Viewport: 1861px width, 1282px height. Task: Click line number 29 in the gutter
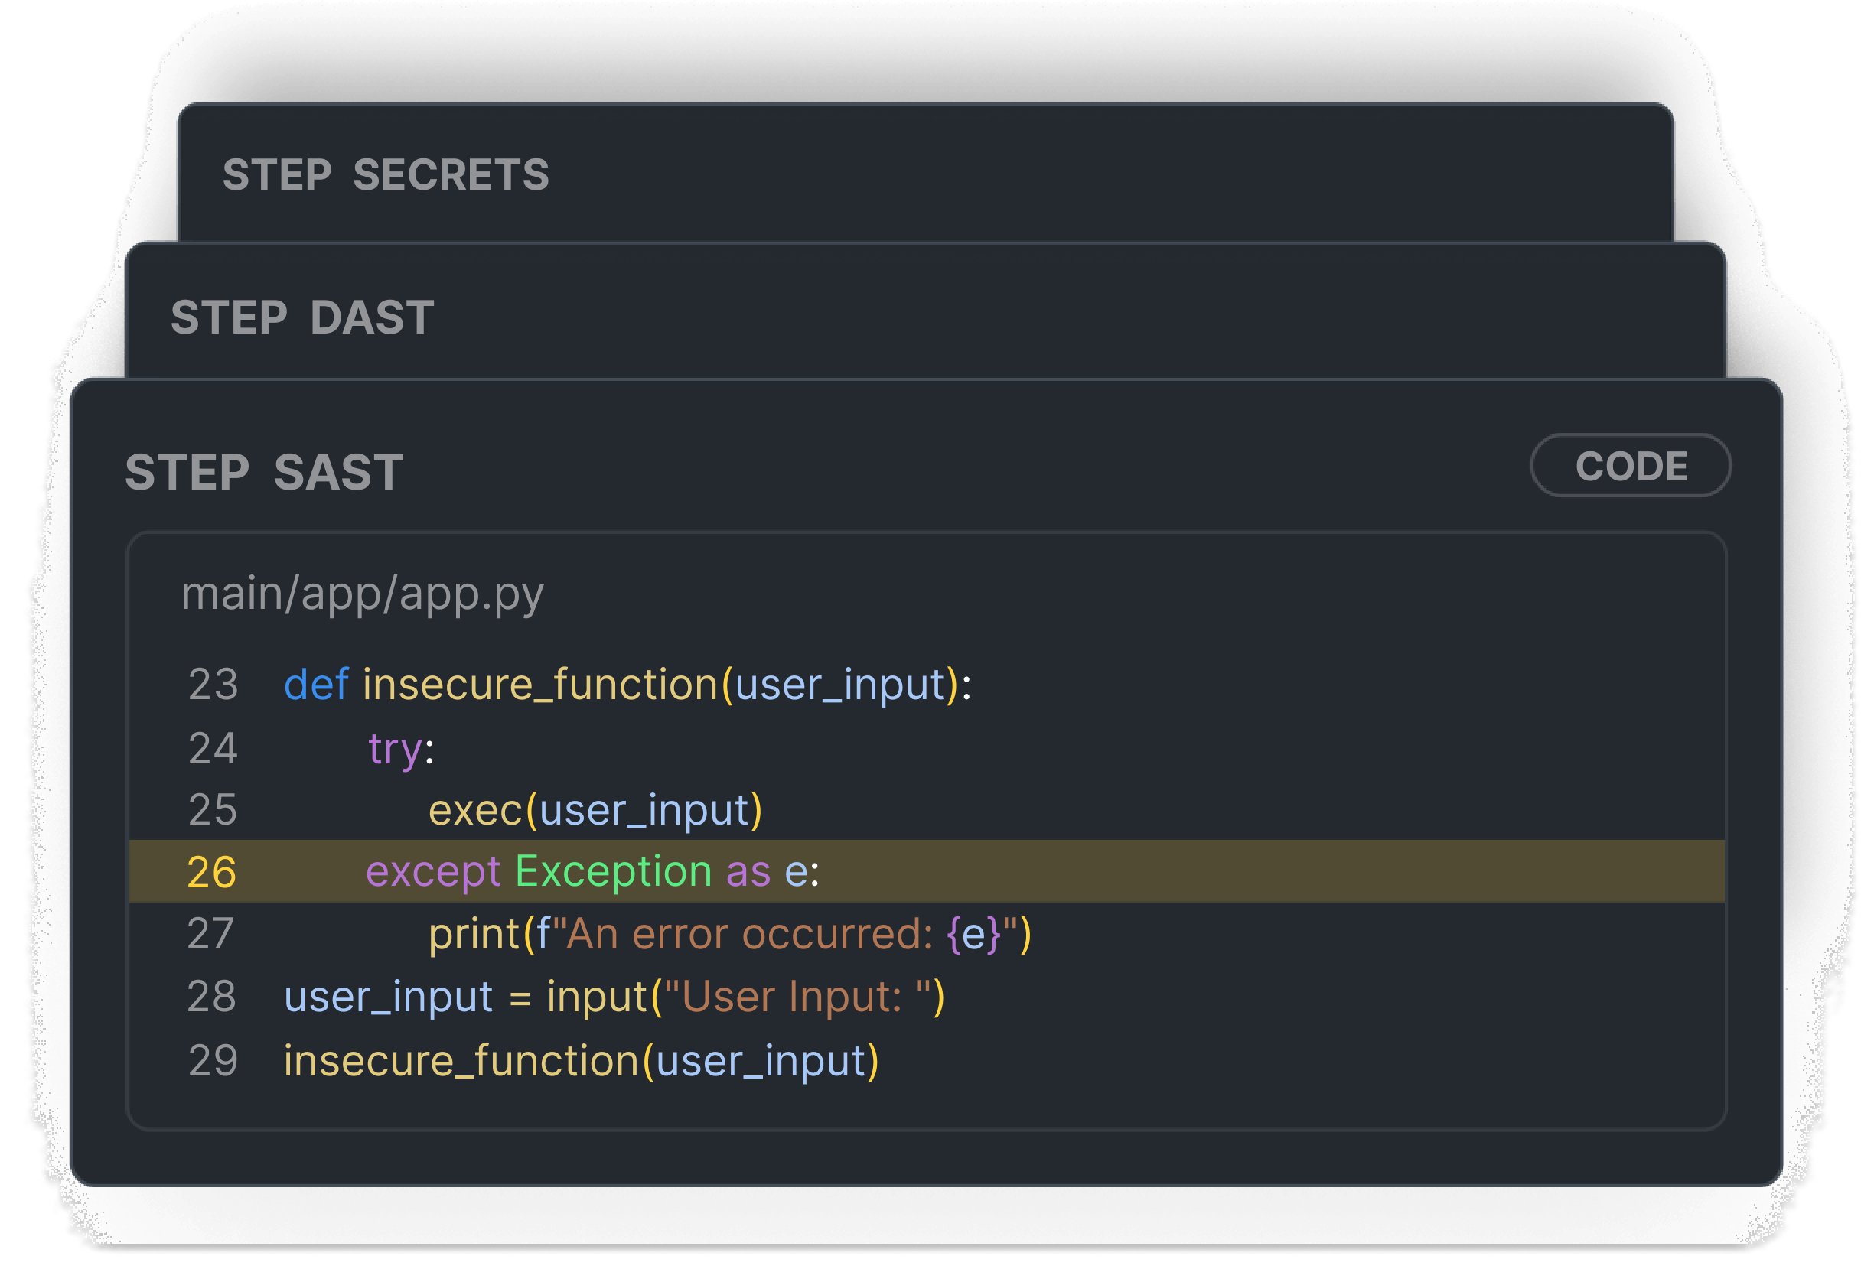tap(213, 1060)
